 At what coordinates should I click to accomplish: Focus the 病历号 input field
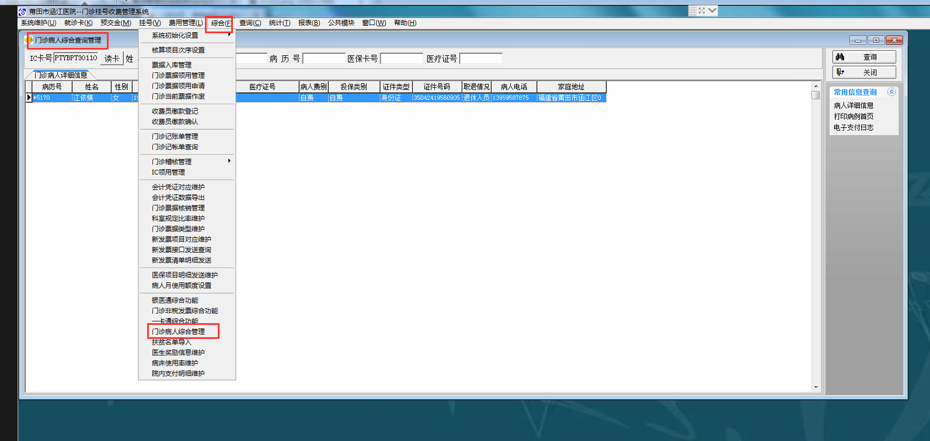324,58
